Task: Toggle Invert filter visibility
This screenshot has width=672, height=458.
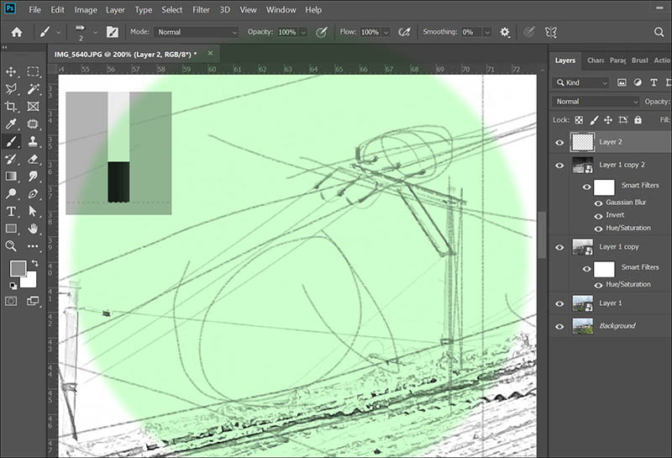Action: [598, 216]
